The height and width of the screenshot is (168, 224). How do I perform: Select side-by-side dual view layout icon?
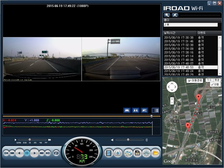coord(135,110)
